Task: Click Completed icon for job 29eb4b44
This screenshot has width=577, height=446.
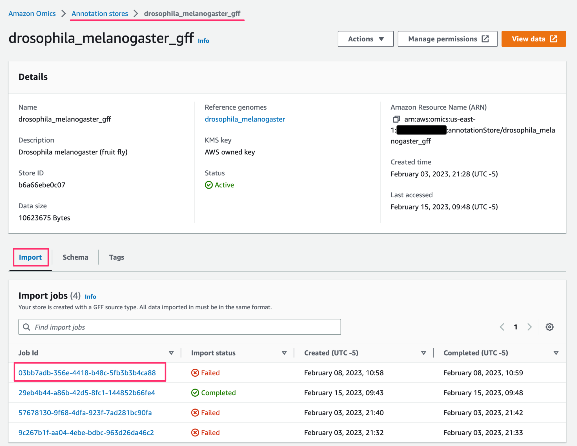Action: tap(195, 393)
